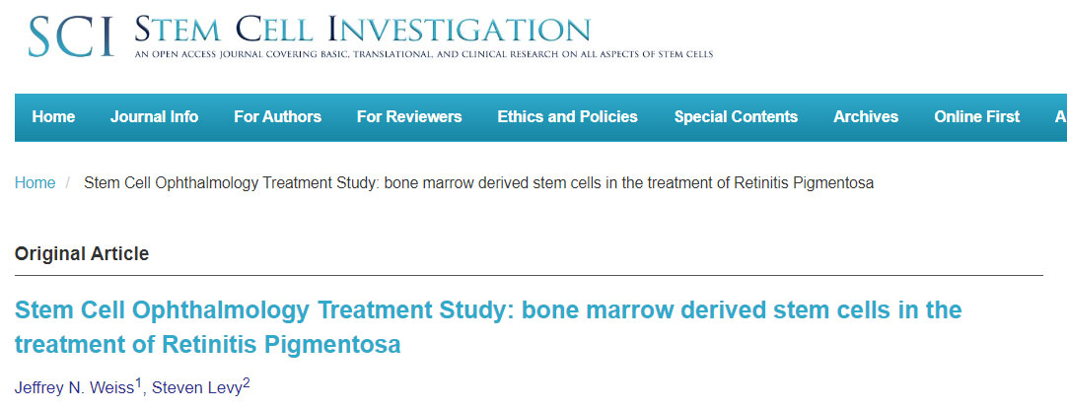Click the Original Article section heading
The image size is (1067, 409).
click(x=82, y=254)
